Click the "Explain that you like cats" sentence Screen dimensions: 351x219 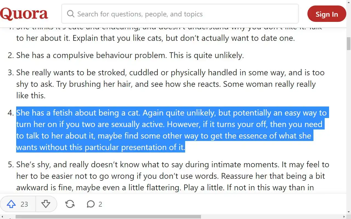(x=184, y=38)
